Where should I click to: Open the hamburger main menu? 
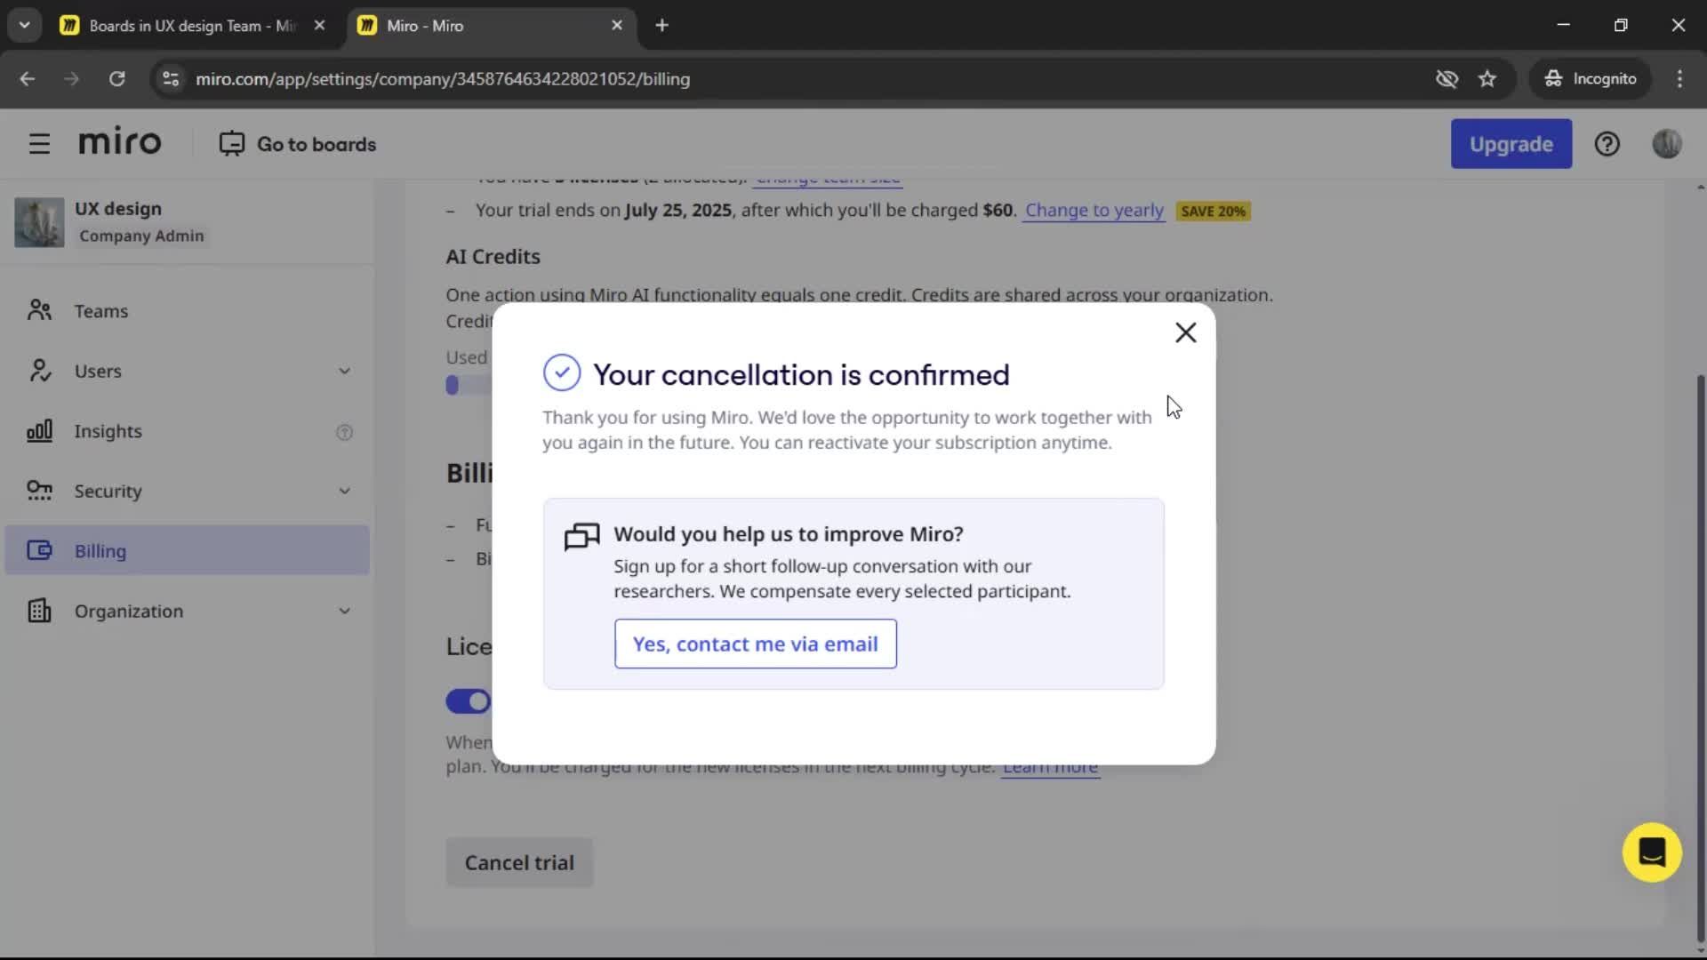[39, 144]
